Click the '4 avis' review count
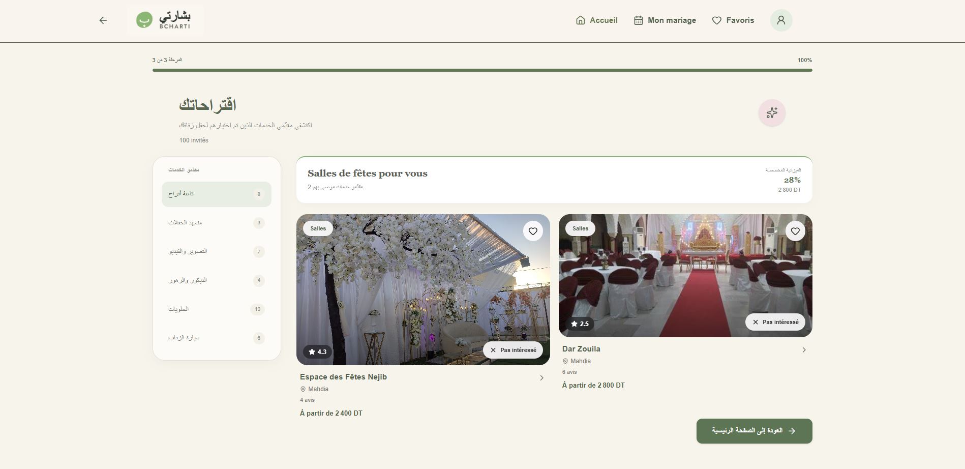965x469 pixels. [307, 400]
